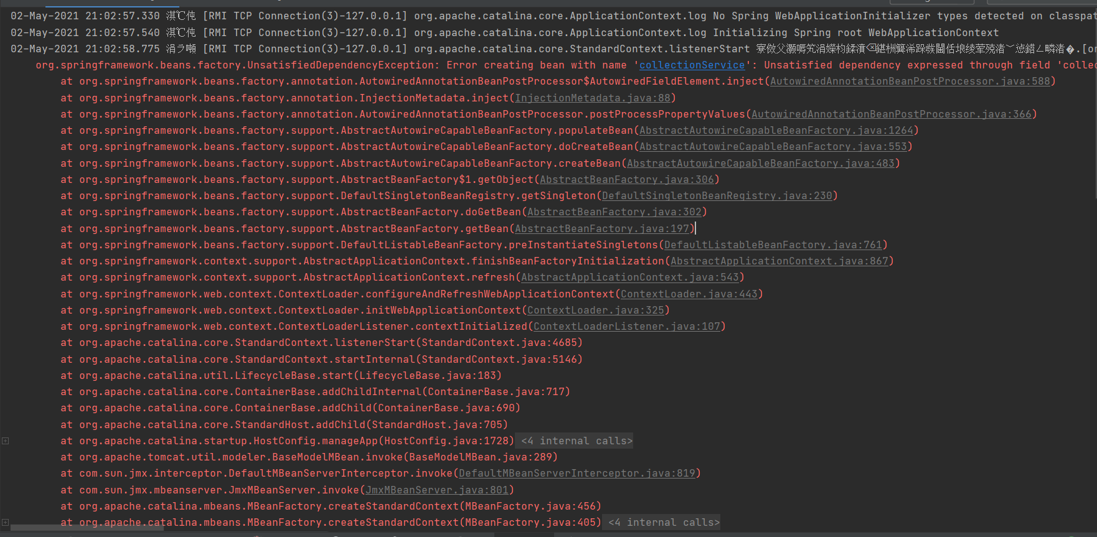Viewport: 1097px width, 537px height.
Task: Open JmxMBeanServer.java:801 link
Action: 436,490
